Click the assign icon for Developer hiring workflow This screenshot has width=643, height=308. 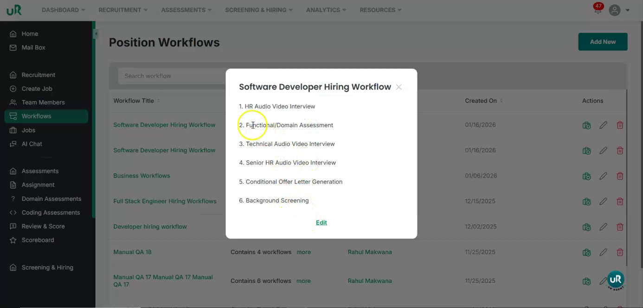pos(586,227)
